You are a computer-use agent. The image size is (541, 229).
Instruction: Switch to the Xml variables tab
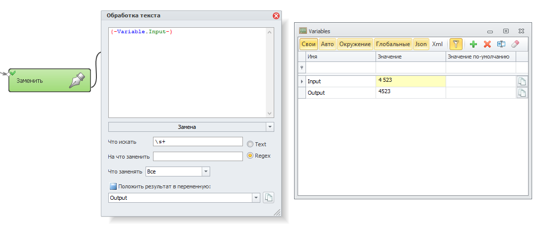437,44
